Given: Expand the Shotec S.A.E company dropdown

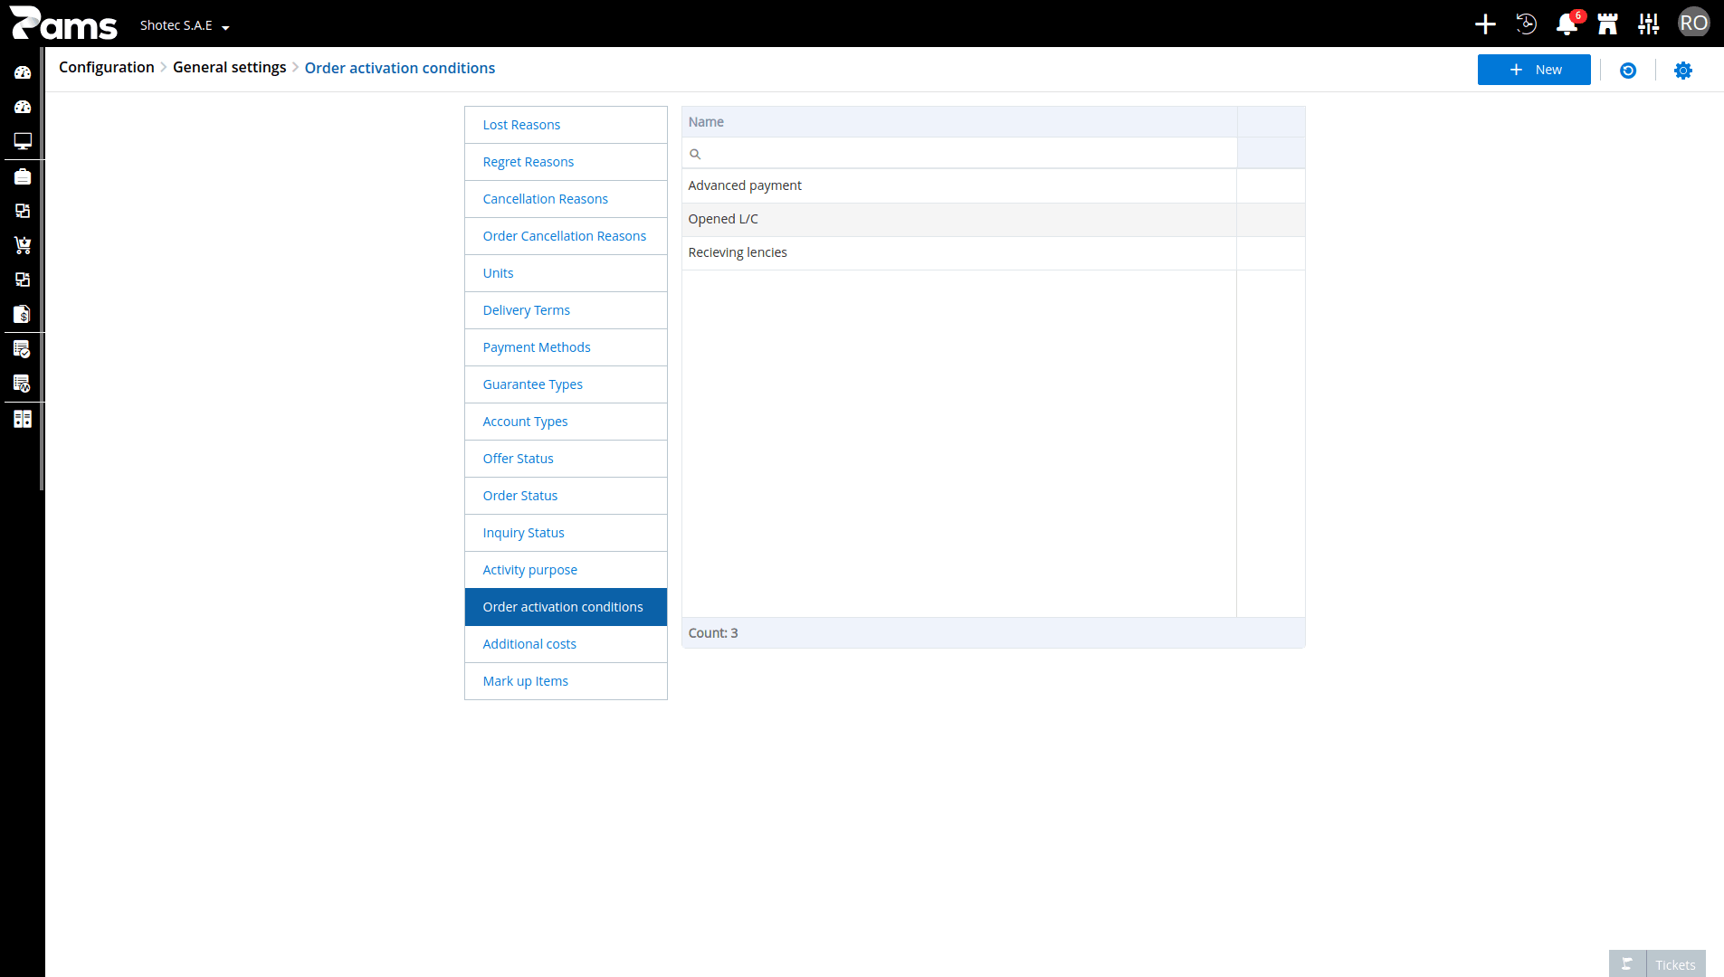Looking at the screenshot, I should [x=185, y=25].
